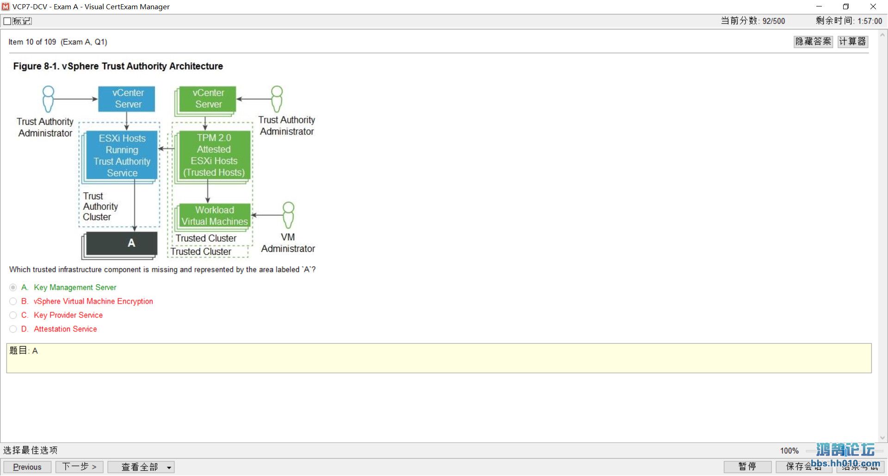Select answer A Key Management Server
The width and height of the screenshot is (888, 476).
coord(13,287)
